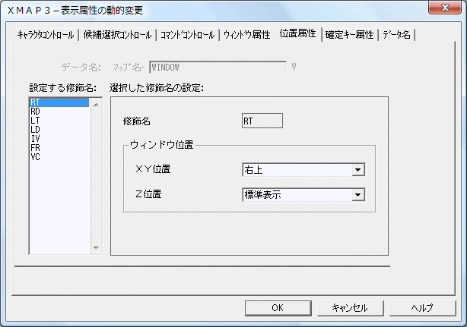Open the 候補選択コントロール tab

(x=117, y=35)
